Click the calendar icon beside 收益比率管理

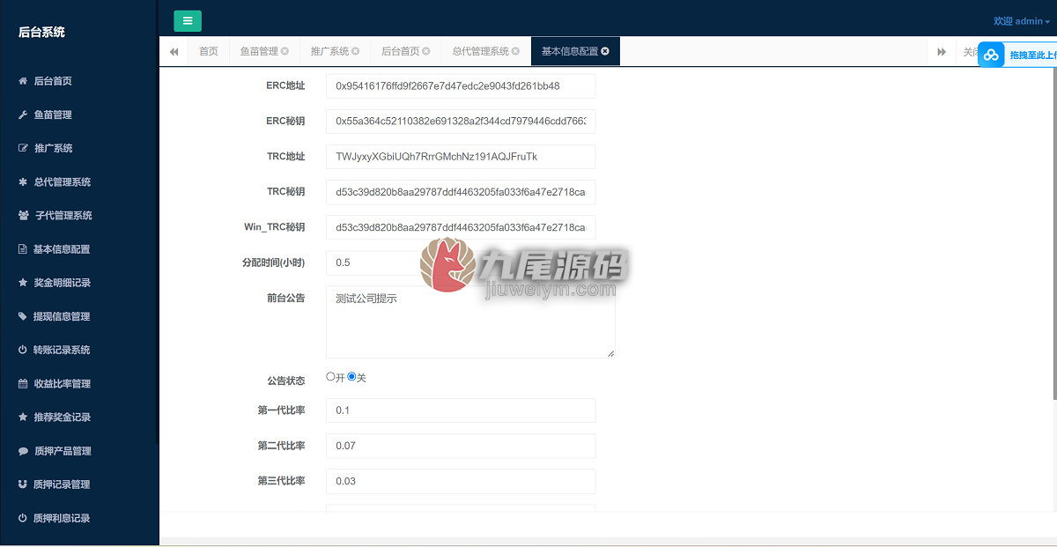[23, 383]
